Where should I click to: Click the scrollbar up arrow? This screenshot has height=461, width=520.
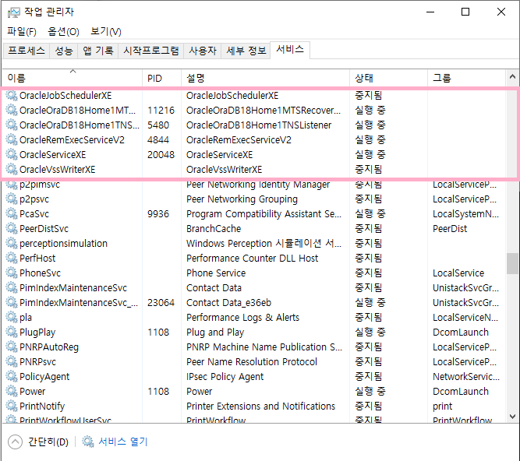pos(512,76)
